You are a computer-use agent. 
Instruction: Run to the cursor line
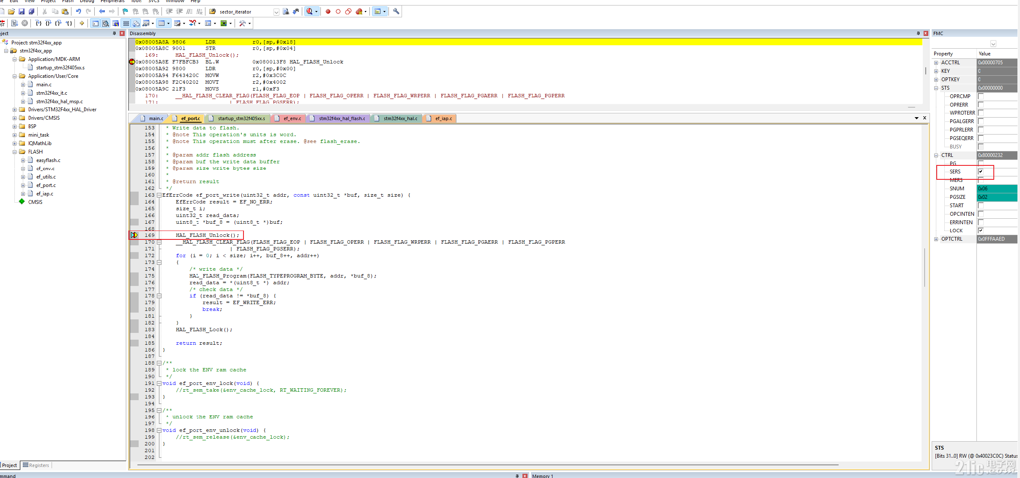point(69,23)
